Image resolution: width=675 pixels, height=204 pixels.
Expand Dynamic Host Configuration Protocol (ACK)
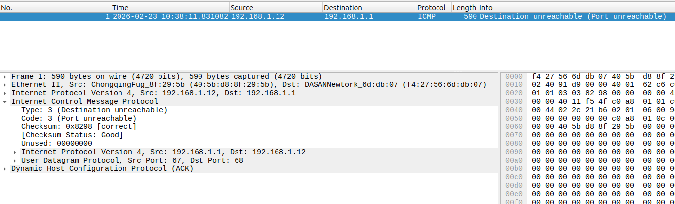point(4,169)
